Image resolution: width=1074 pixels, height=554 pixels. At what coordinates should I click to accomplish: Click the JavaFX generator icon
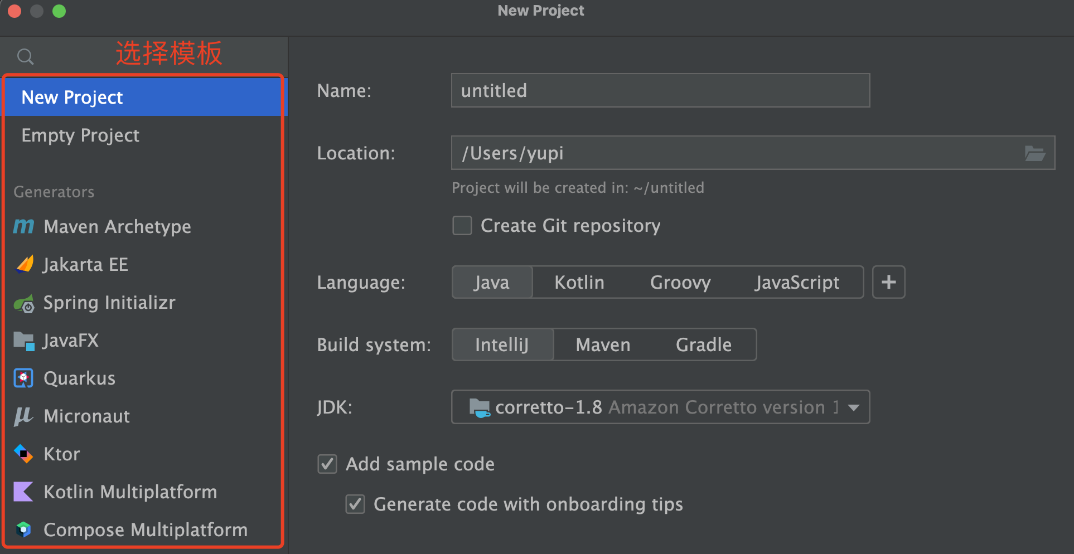pyautogui.click(x=24, y=341)
